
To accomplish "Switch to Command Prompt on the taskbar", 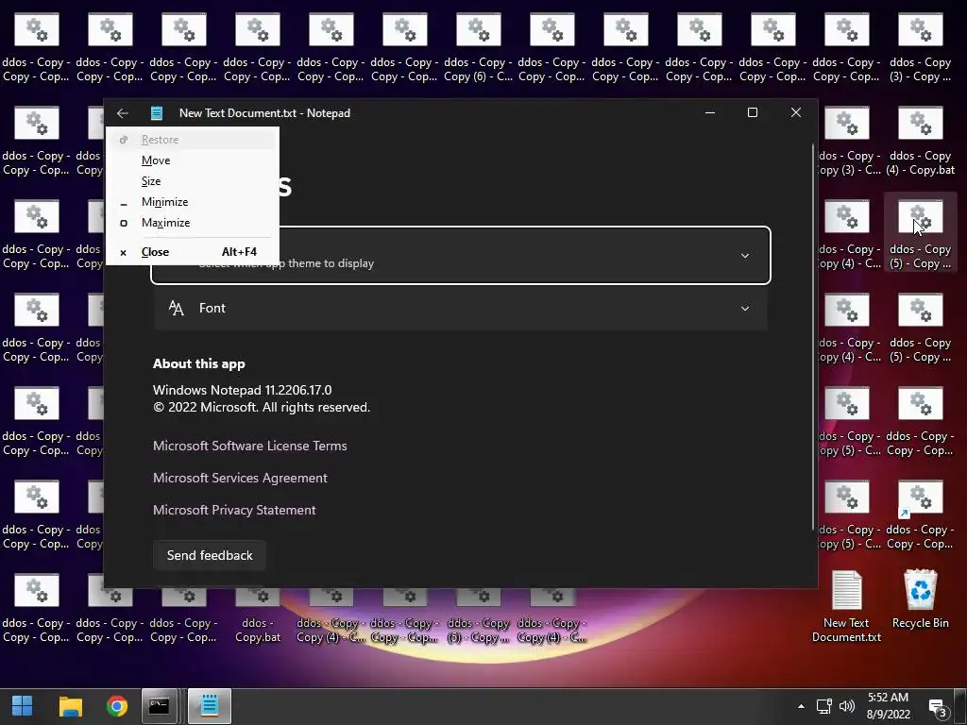I will point(159,706).
